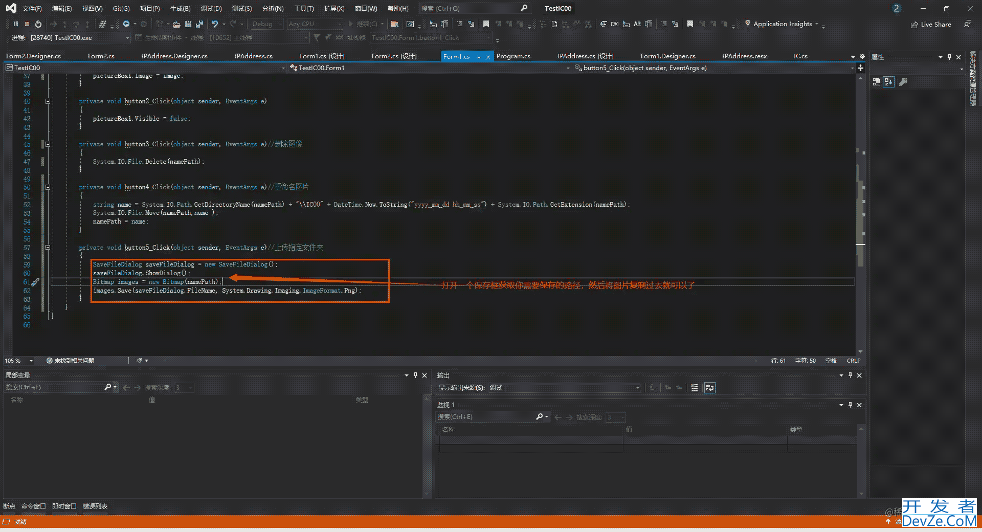Restart the debug session
982x532 pixels.
point(38,24)
